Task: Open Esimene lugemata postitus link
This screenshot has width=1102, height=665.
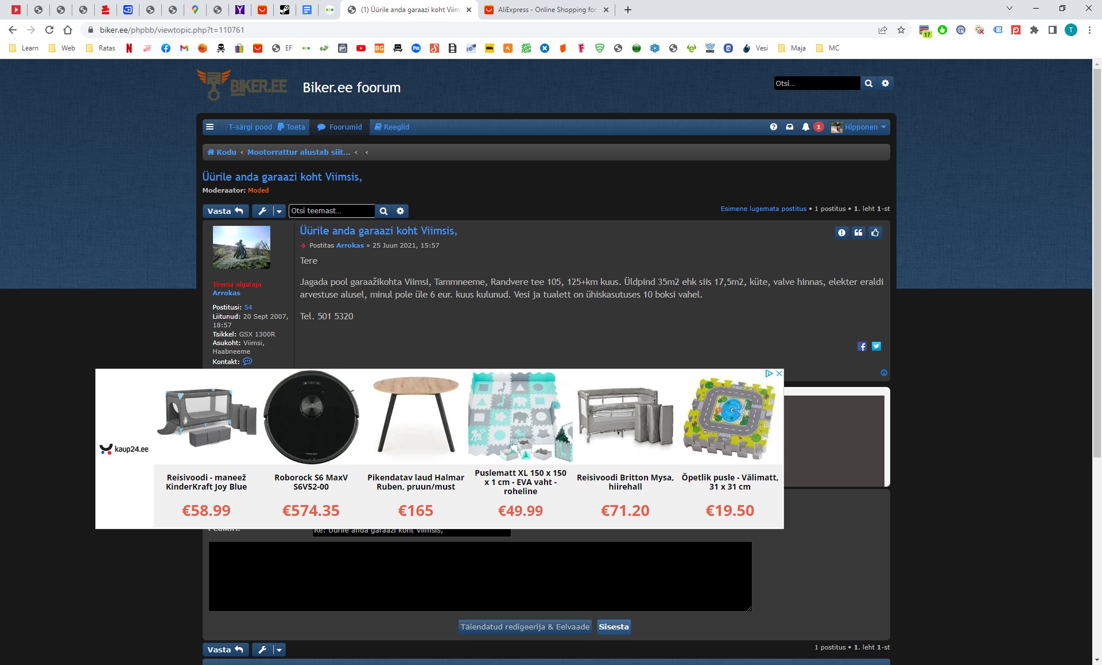Action: click(x=763, y=209)
